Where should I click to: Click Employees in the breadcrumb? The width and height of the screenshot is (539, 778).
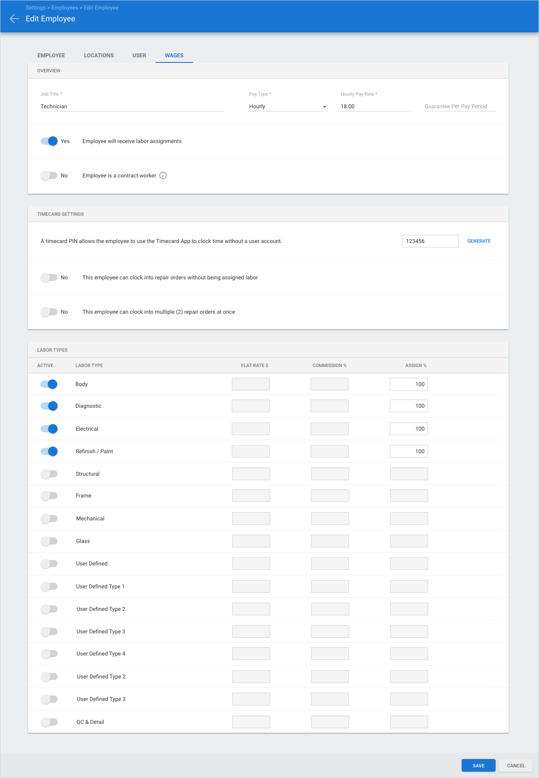coord(65,8)
